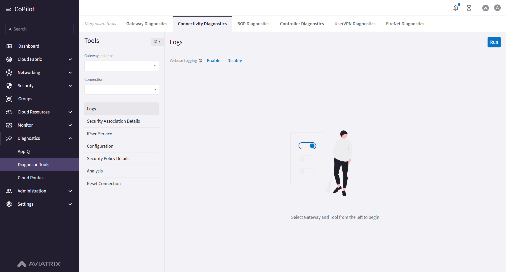
Task: Enable verbose logging
Action: [x=213, y=61]
